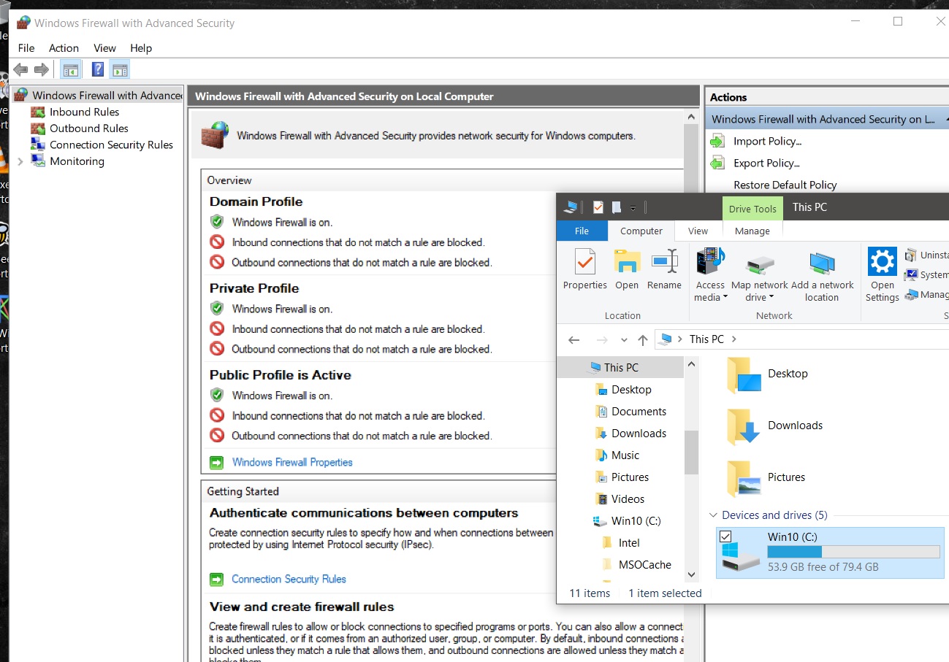The height and width of the screenshot is (662, 949).
Task: Open the Help menu
Action: [141, 48]
